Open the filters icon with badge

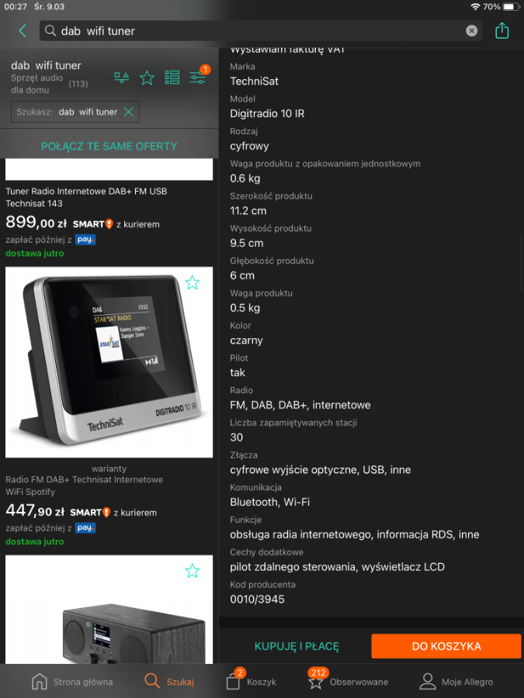[x=198, y=77]
